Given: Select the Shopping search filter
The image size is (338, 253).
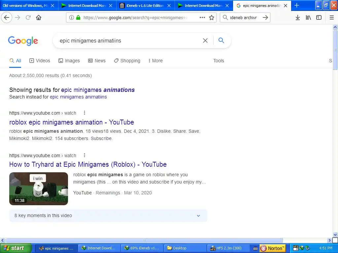Looking at the screenshot, I should point(127,61).
